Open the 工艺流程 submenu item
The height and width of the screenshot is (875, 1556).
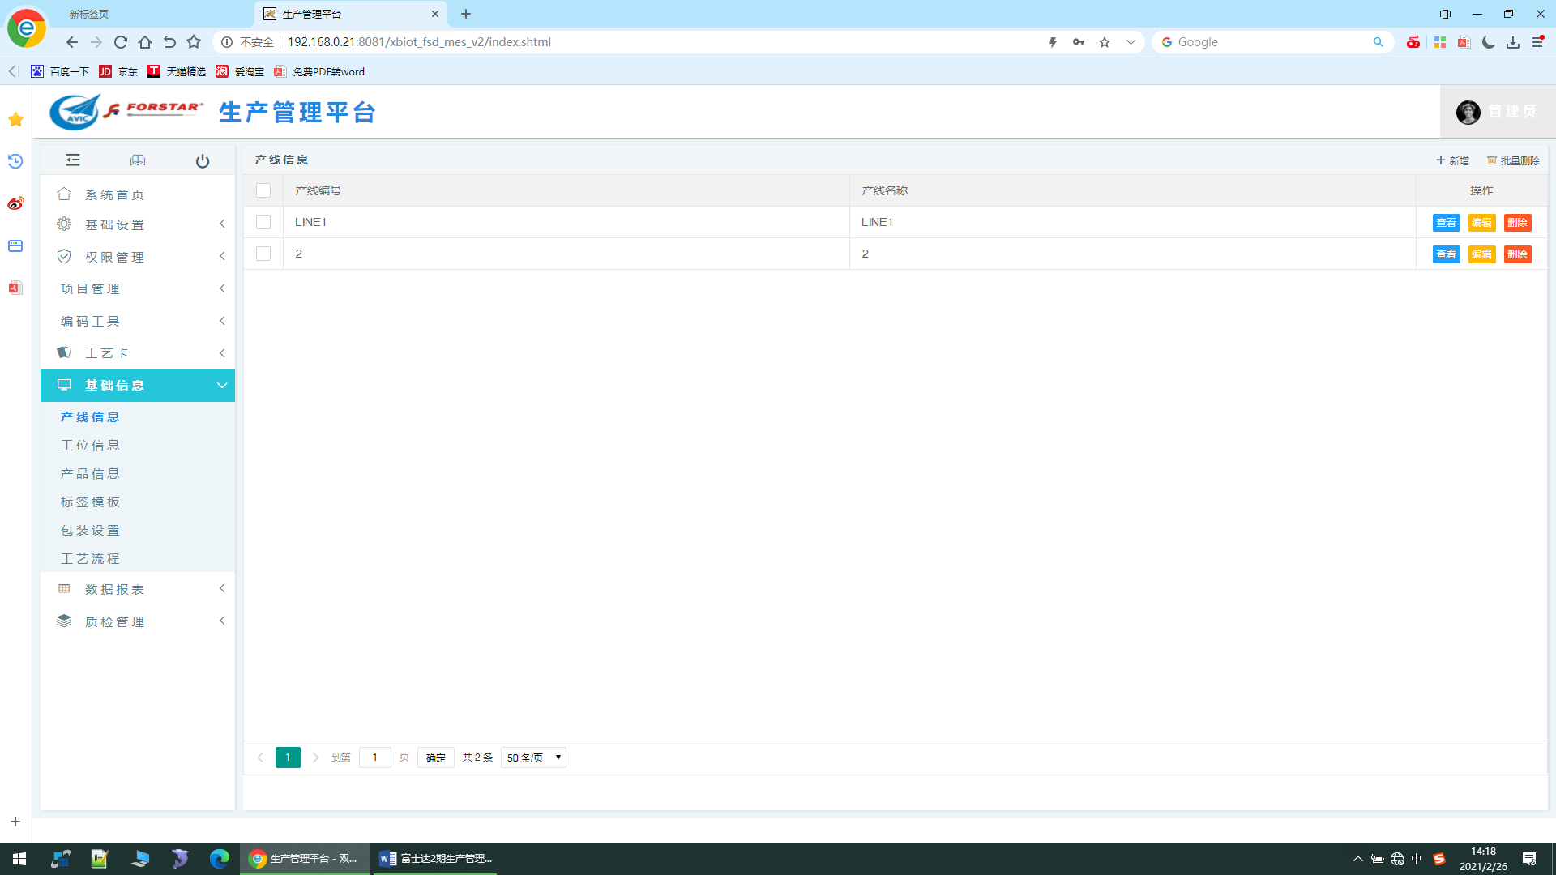pos(90,558)
